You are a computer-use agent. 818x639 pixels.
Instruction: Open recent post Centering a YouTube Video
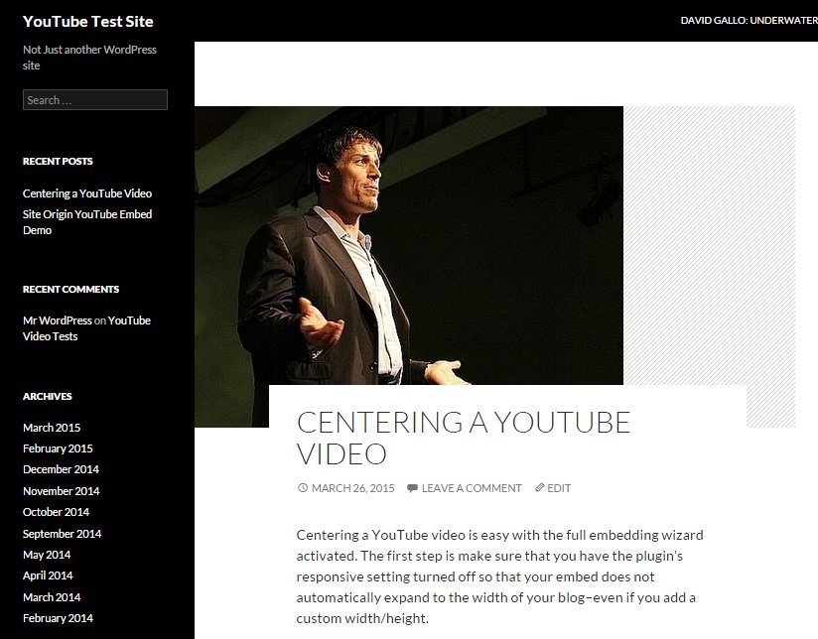coord(87,193)
